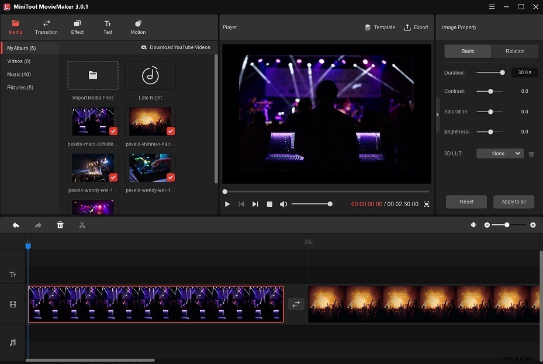The width and height of the screenshot is (543, 364).
Task: Click the scissors split icon in timeline toolbar
Action: (x=82, y=225)
